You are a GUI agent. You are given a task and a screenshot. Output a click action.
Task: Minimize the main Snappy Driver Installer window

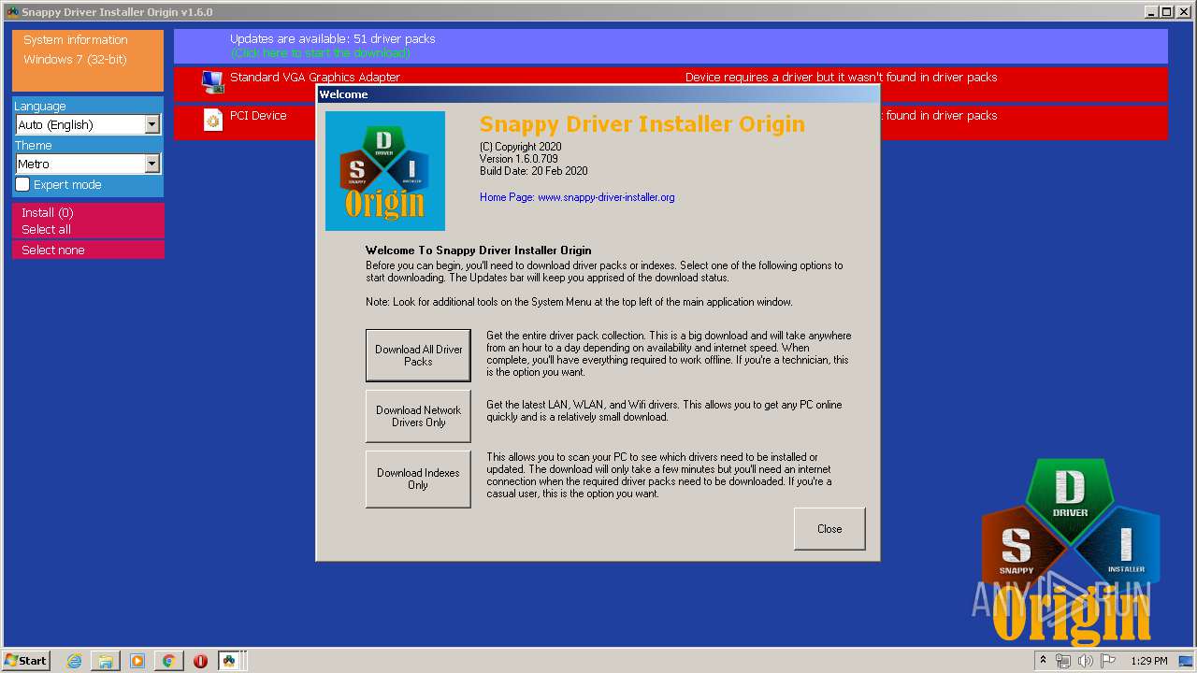click(x=1151, y=12)
